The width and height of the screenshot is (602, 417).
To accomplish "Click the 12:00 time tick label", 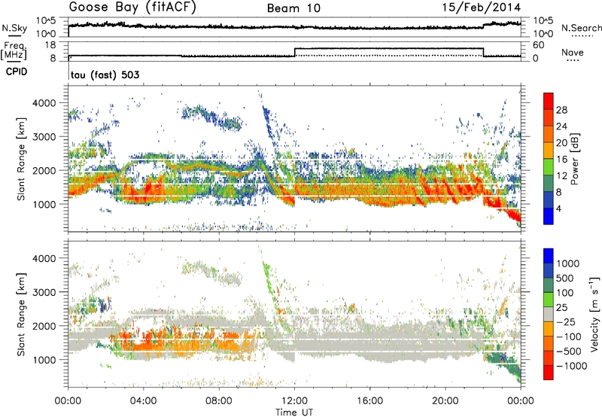I will pos(294,401).
